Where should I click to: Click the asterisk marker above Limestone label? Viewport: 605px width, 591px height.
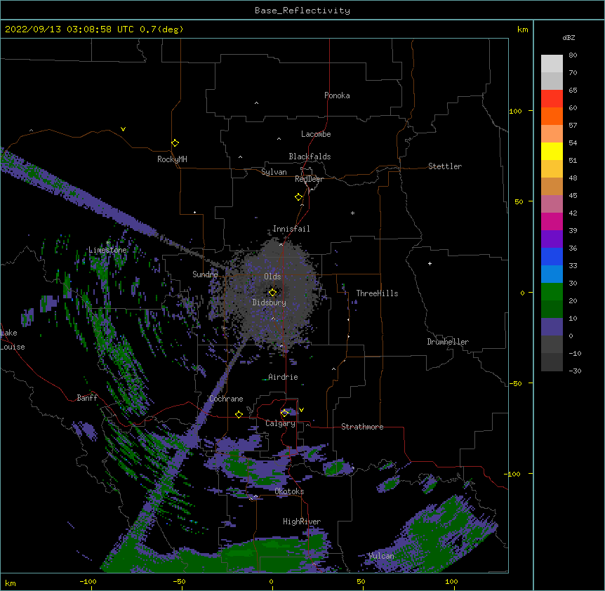pyautogui.click(x=108, y=243)
